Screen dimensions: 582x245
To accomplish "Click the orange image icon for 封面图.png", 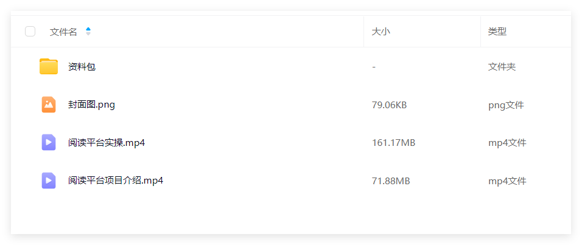I will click(49, 105).
